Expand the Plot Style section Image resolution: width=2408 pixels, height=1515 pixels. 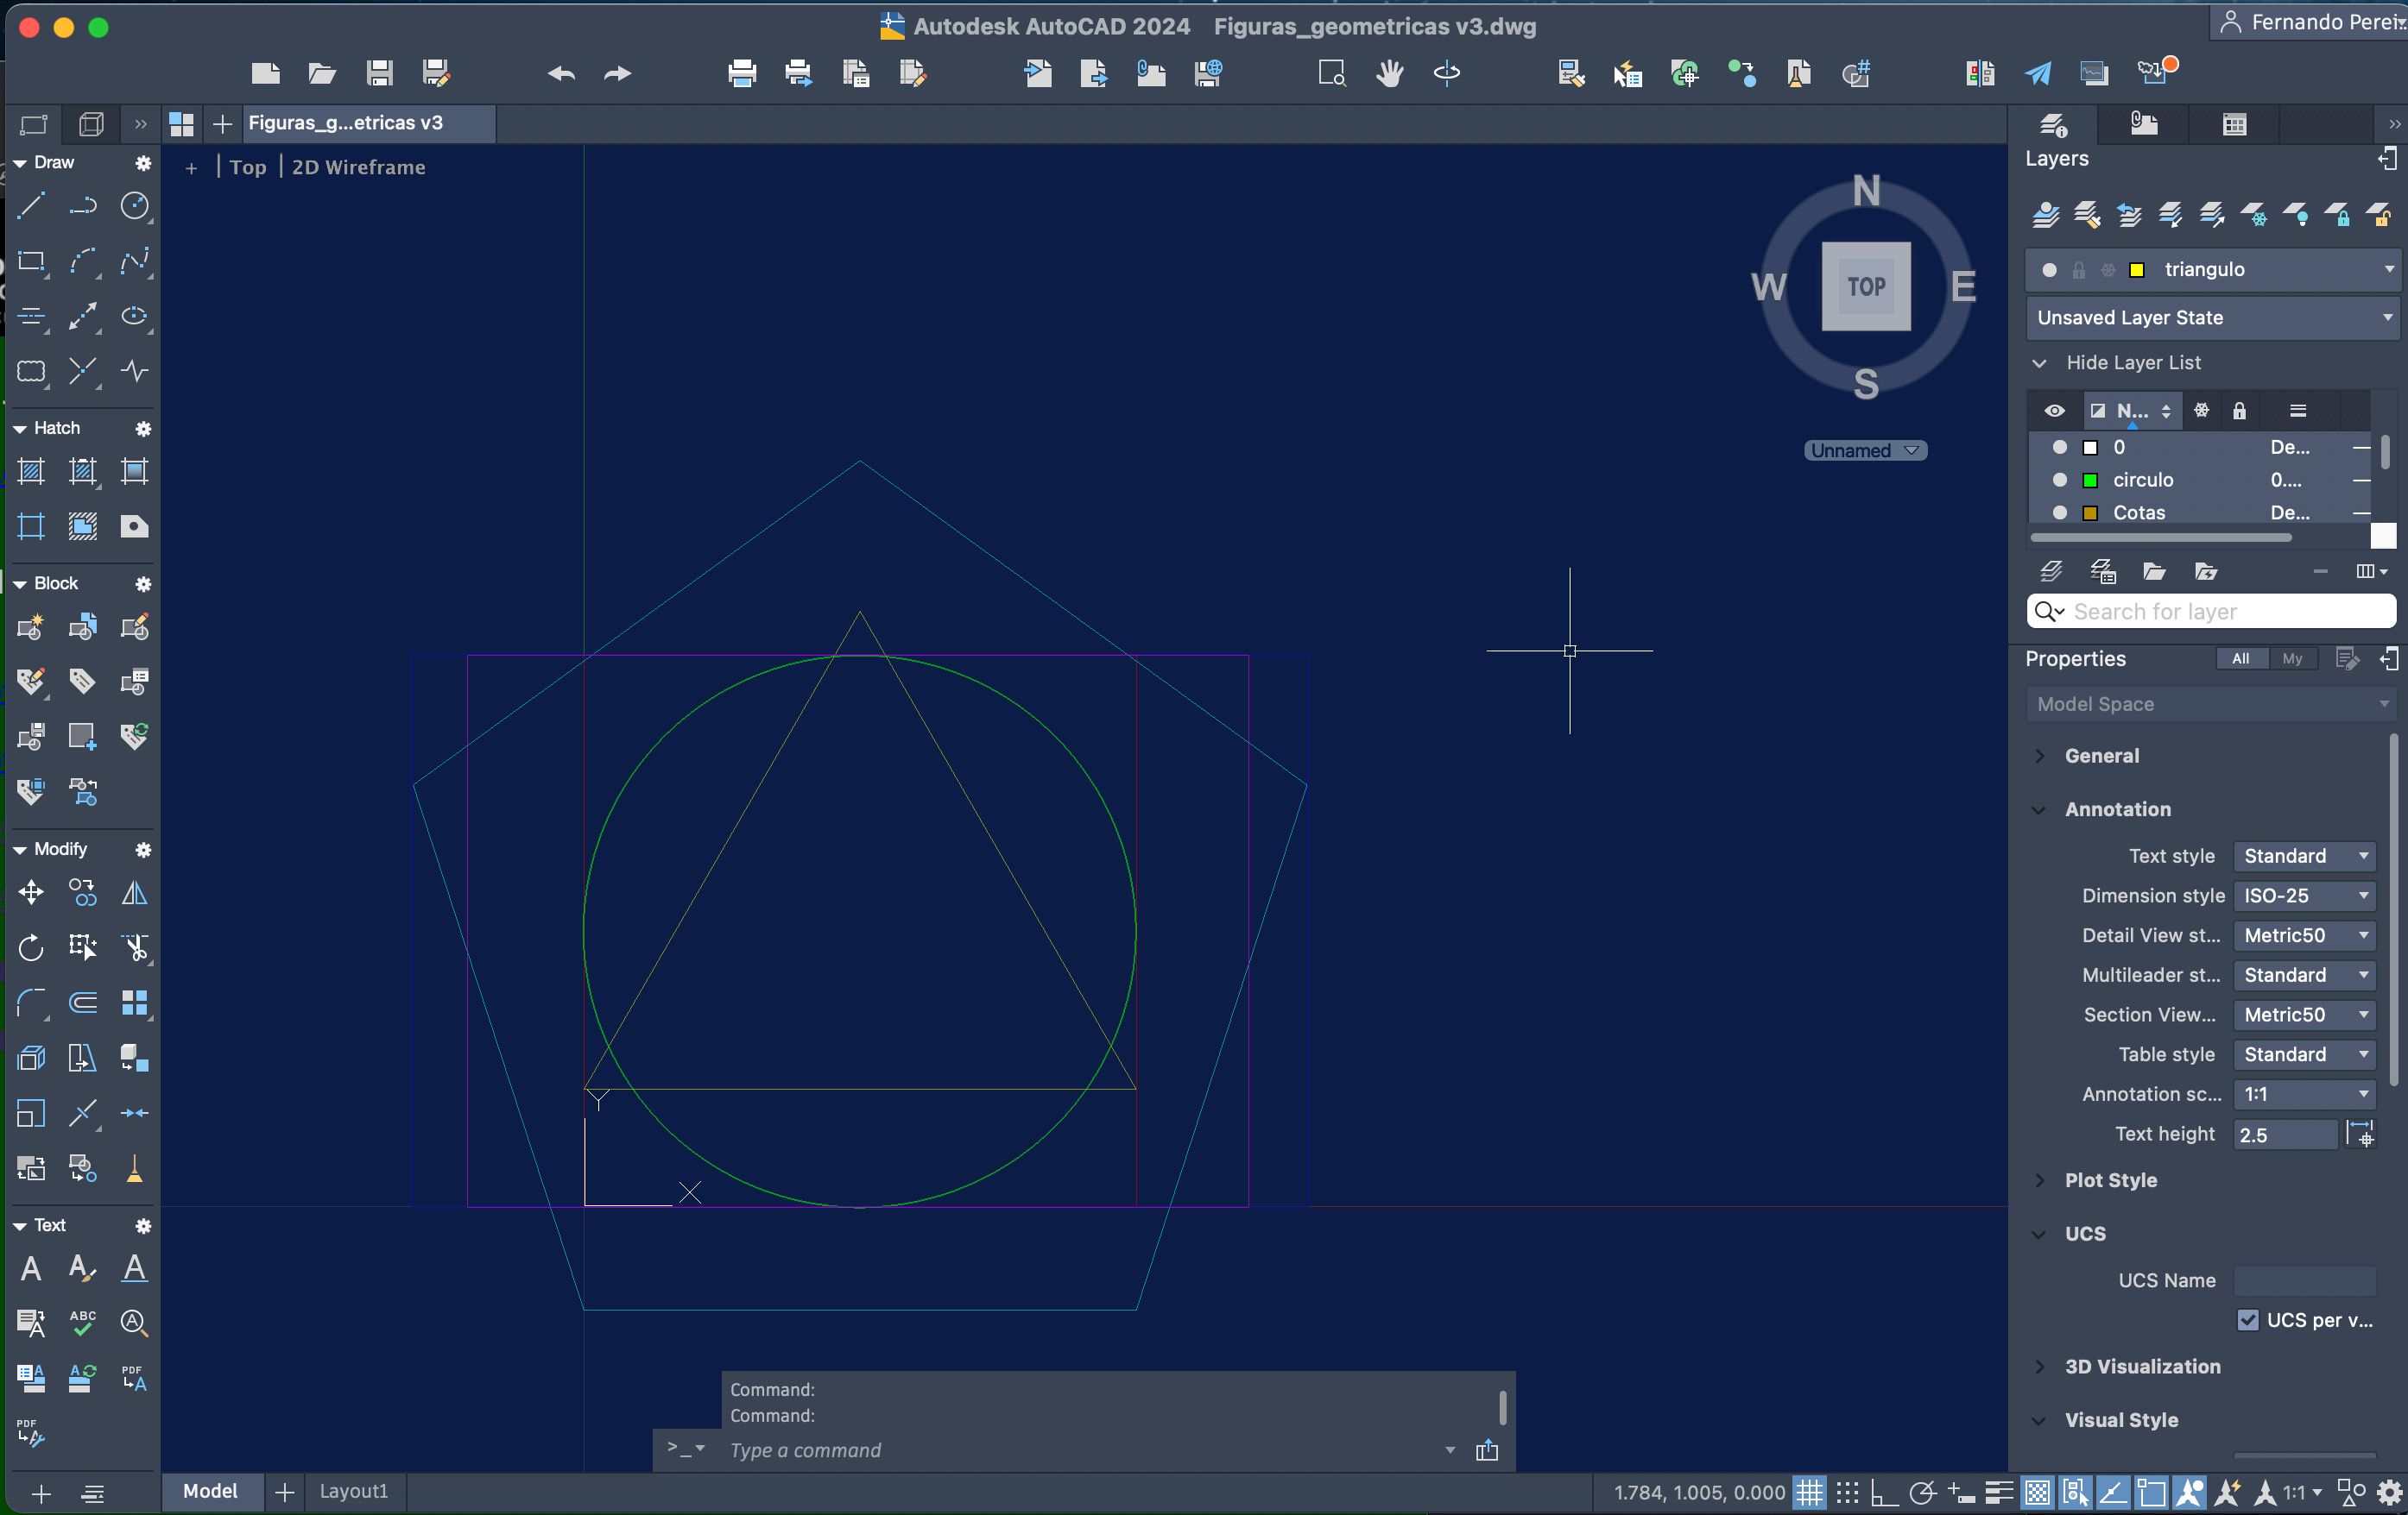tap(2040, 1180)
